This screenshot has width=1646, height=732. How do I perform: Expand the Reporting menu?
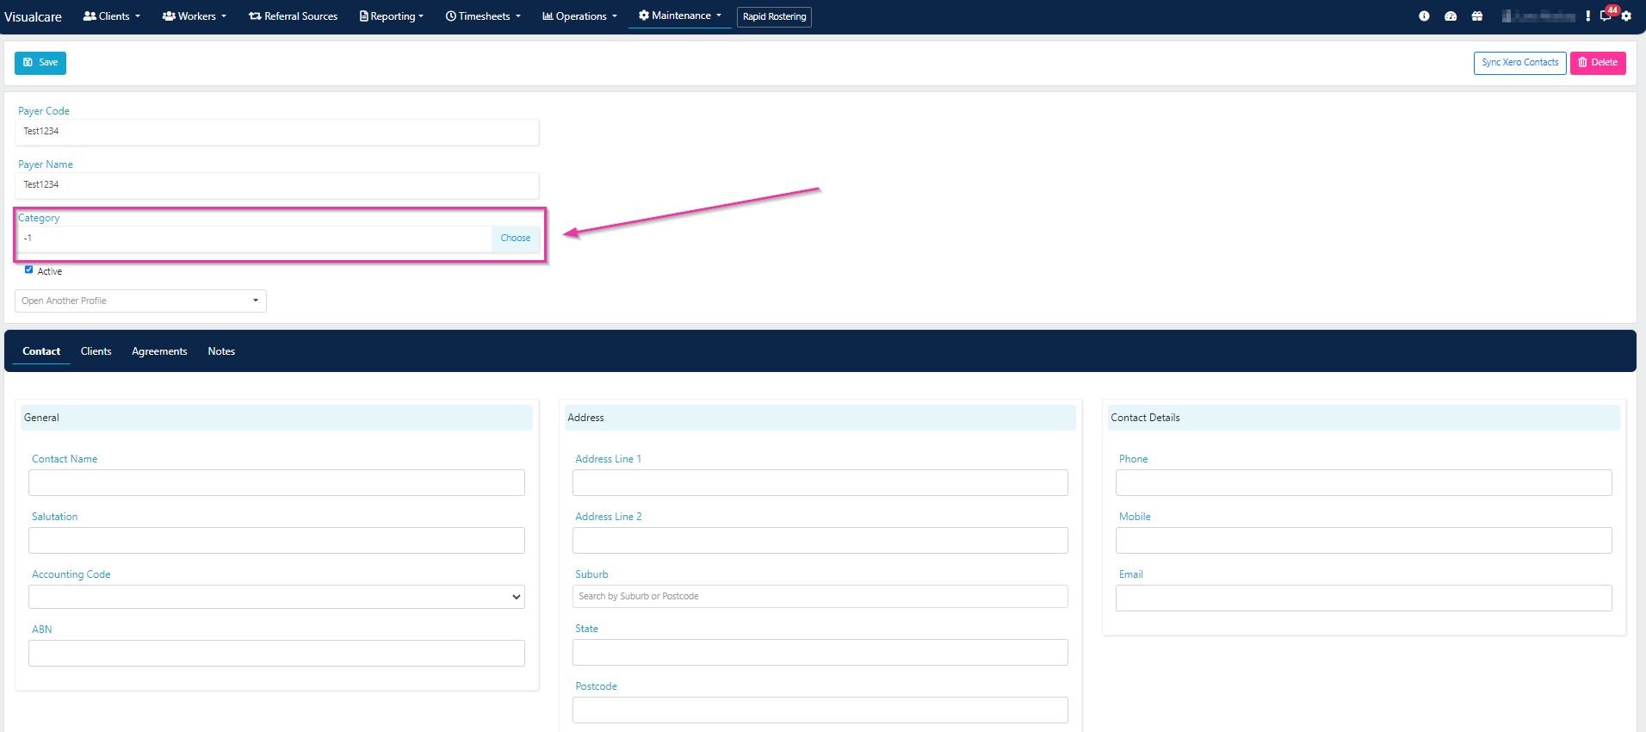point(392,16)
